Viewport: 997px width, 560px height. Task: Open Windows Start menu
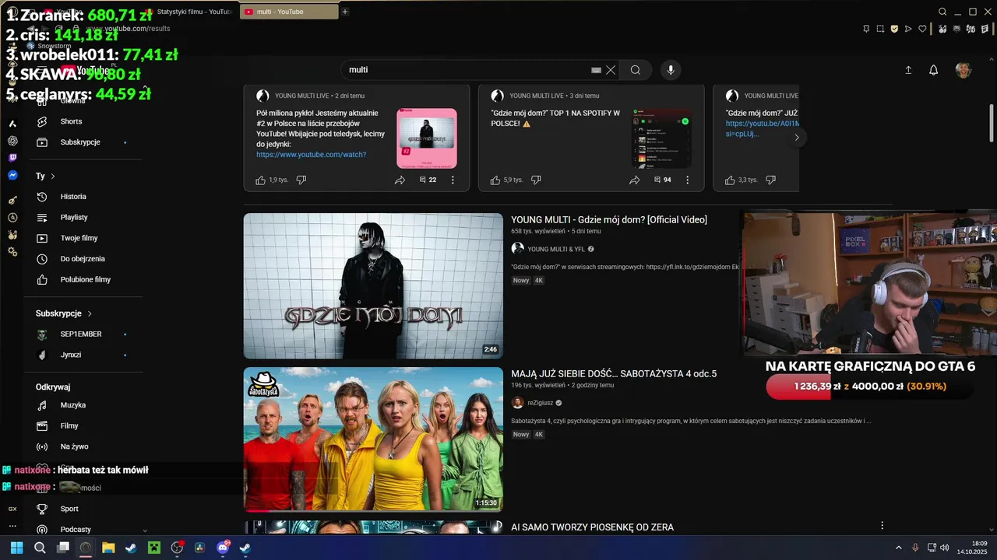(16, 548)
